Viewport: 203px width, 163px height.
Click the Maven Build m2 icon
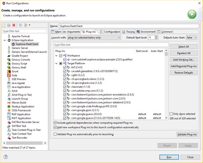click(9, 103)
